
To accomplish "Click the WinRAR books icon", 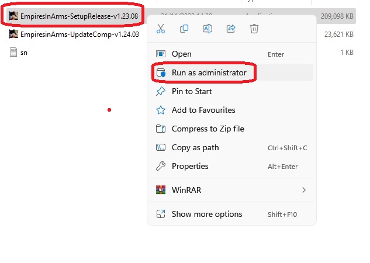I will click(x=161, y=190).
